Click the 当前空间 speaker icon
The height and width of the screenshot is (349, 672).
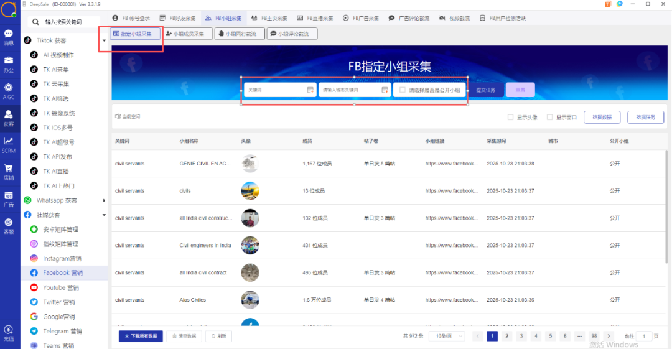click(118, 116)
